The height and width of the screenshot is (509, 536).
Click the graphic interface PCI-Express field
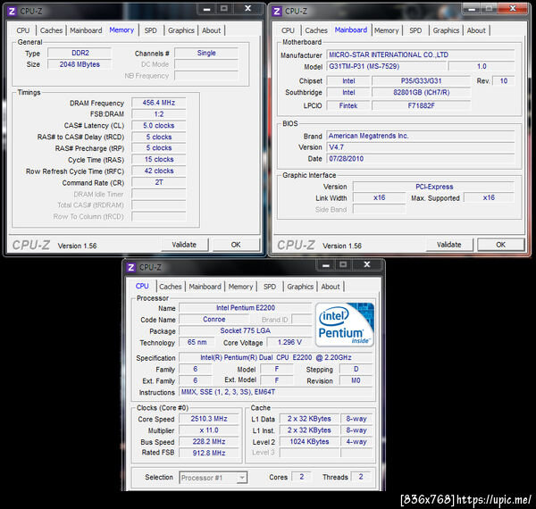coord(434,187)
